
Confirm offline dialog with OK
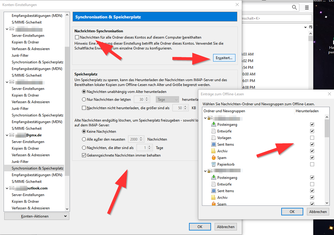point(292,211)
